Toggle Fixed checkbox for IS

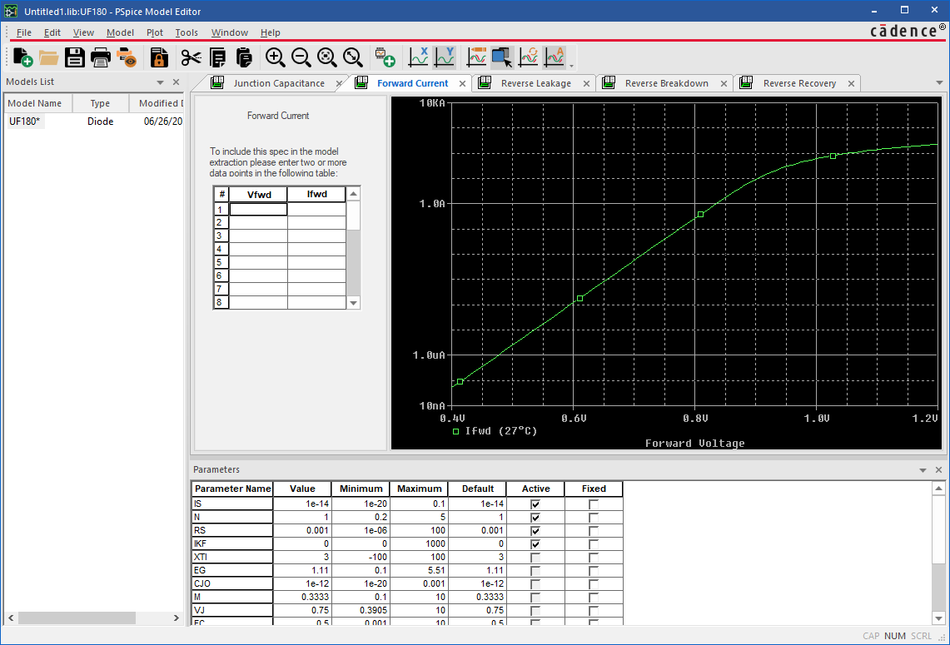(x=593, y=504)
